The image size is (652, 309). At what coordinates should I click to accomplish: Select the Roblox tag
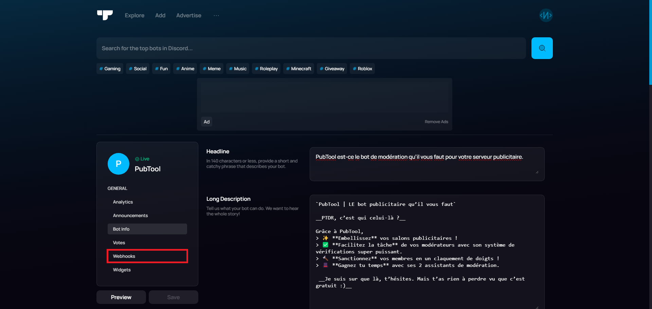[362, 69]
